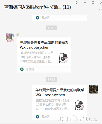The height and width of the screenshot is (124, 102).
Task: Open the 17:38 sent link title text
Action: click(60, 92)
